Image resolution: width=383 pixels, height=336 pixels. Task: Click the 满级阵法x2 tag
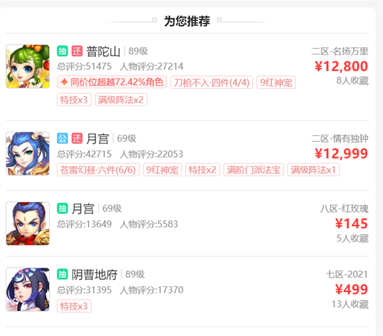pyautogui.click(x=121, y=100)
